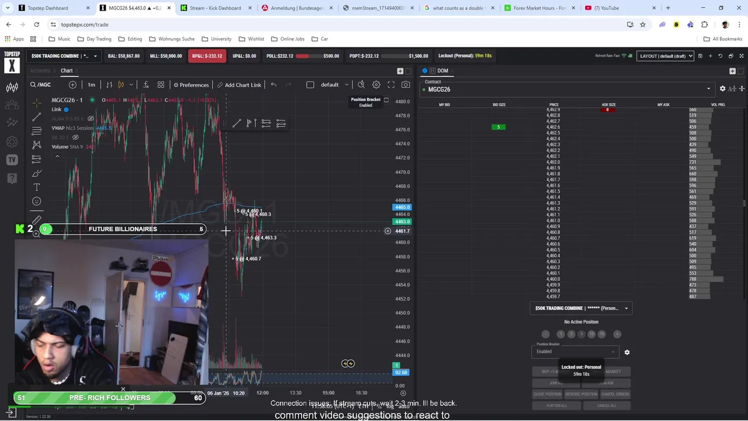Reset the layout with the refresh icon
Viewport: 748px width, 421px height.
[x=720, y=56]
